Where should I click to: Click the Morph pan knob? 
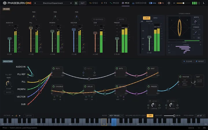click(x=55, y=17)
